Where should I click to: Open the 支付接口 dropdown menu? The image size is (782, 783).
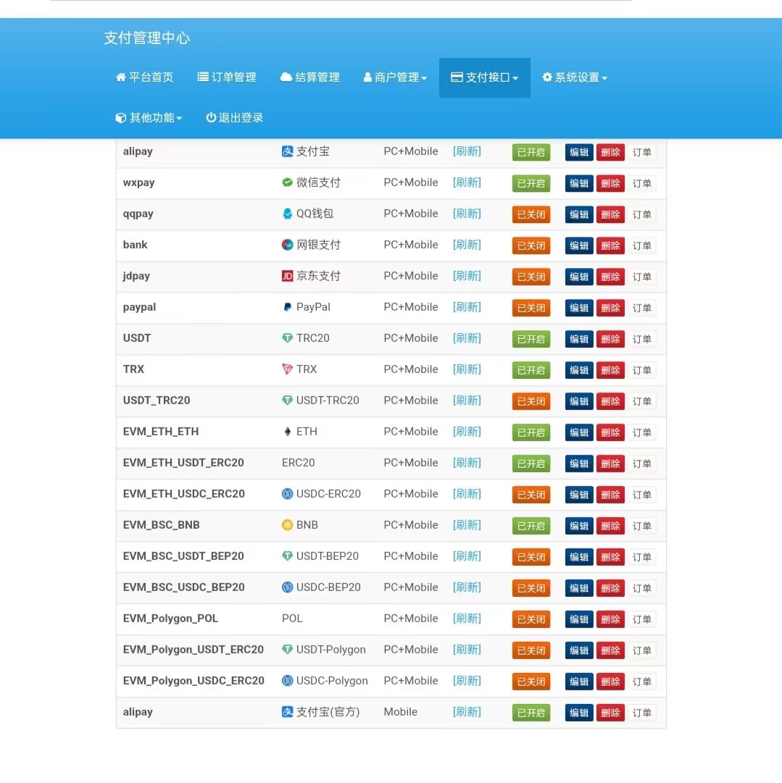point(484,78)
